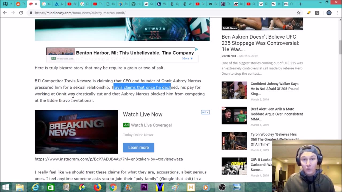Open the orange media player taskbar icon
Viewport: 342px width, 192px height.
[x=207, y=187]
